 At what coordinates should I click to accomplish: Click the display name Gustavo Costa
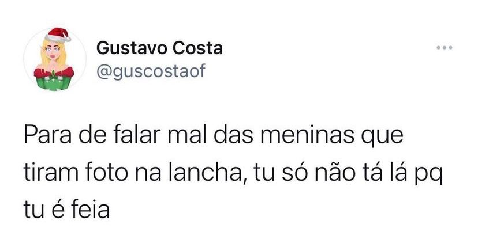tap(159, 48)
